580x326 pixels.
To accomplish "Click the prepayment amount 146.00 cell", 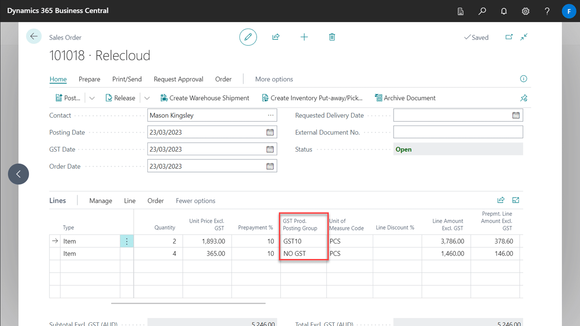I will click(x=495, y=254).
